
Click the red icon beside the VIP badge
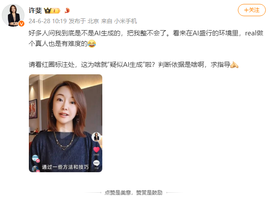(x=67, y=10)
